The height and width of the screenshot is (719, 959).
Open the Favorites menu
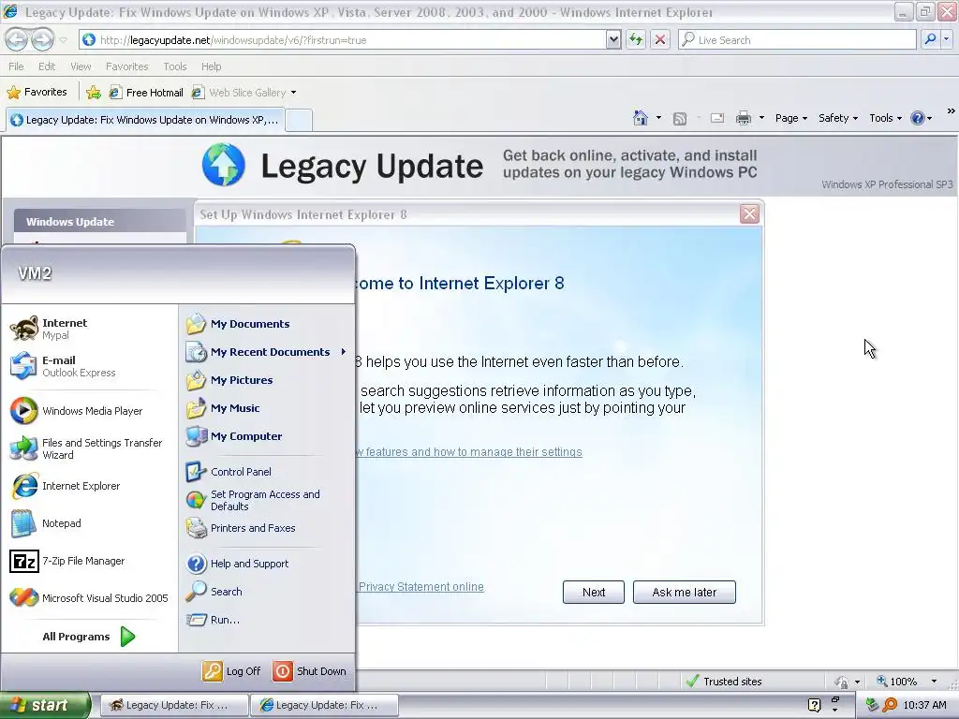[x=126, y=66]
